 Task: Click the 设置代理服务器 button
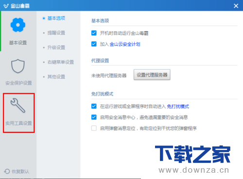[152, 75]
